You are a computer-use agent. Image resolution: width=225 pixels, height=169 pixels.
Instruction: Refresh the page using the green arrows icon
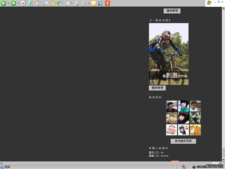coord(30,3)
